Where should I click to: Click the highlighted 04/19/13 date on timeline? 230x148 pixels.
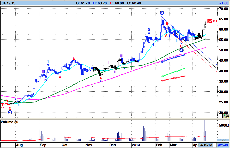click(x=205, y=145)
